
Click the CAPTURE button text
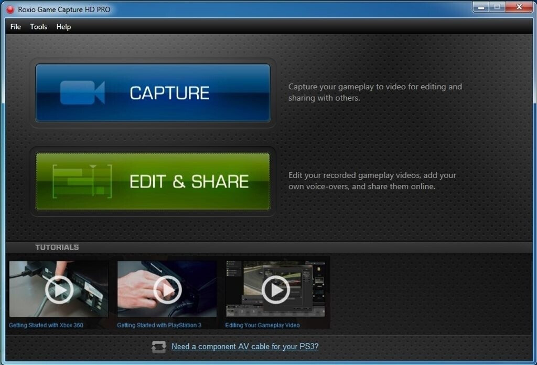[x=169, y=93]
